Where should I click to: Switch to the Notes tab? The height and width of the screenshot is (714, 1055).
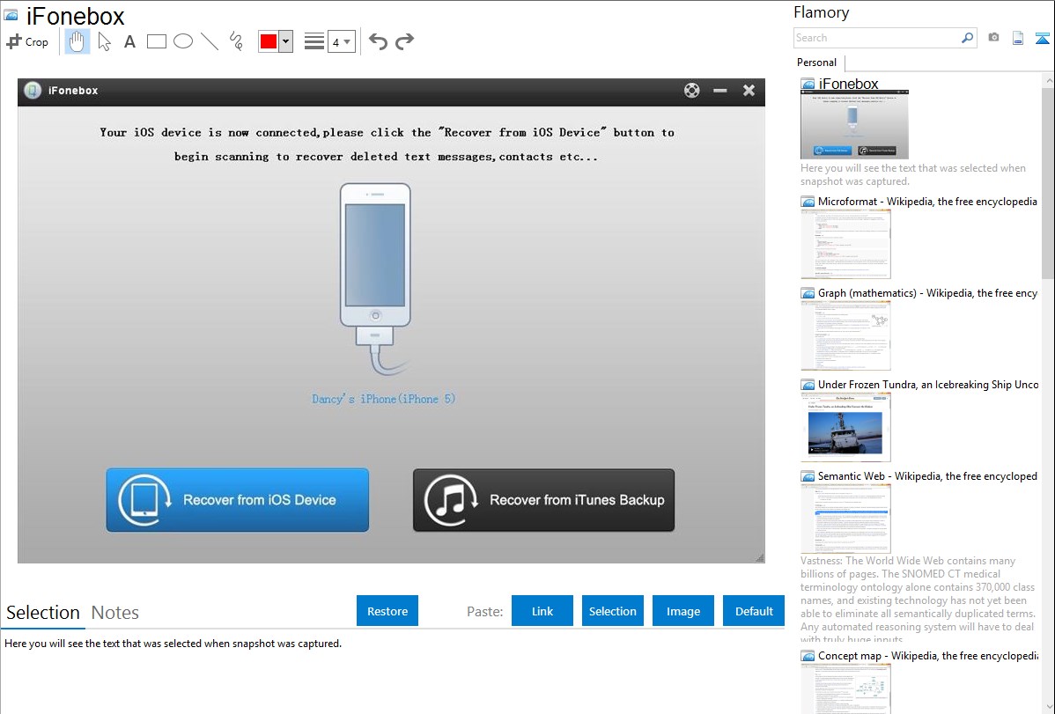tap(115, 613)
